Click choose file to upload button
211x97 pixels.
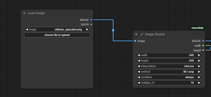pyautogui.click(x=57, y=35)
